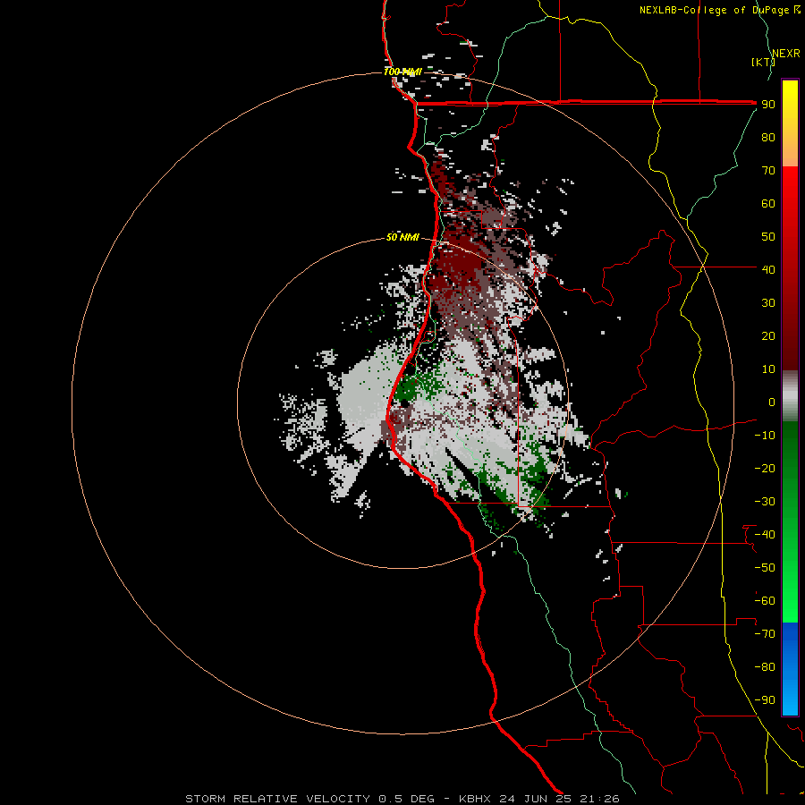The image size is (805, 805).
Task: Click the 24 JUN 25 21:26 timestamp
Action: pyautogui.click(x=559, y=799)
